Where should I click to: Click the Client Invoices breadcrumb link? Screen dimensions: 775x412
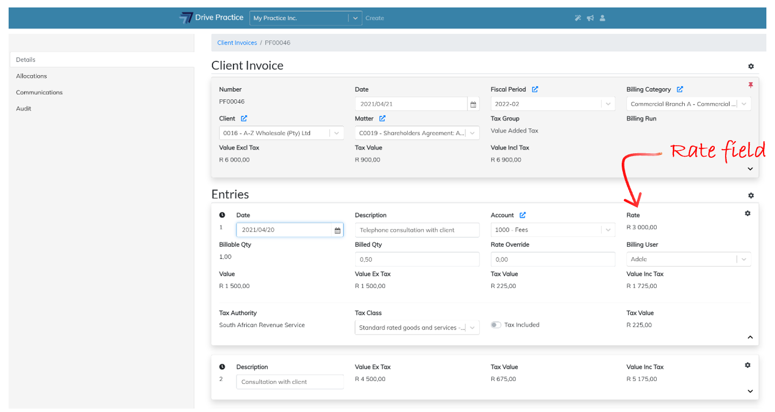point(237,43)
